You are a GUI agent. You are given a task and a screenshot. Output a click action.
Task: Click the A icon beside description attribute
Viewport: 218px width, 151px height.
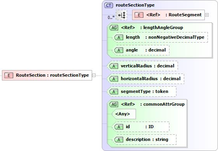tap(119, 139)
